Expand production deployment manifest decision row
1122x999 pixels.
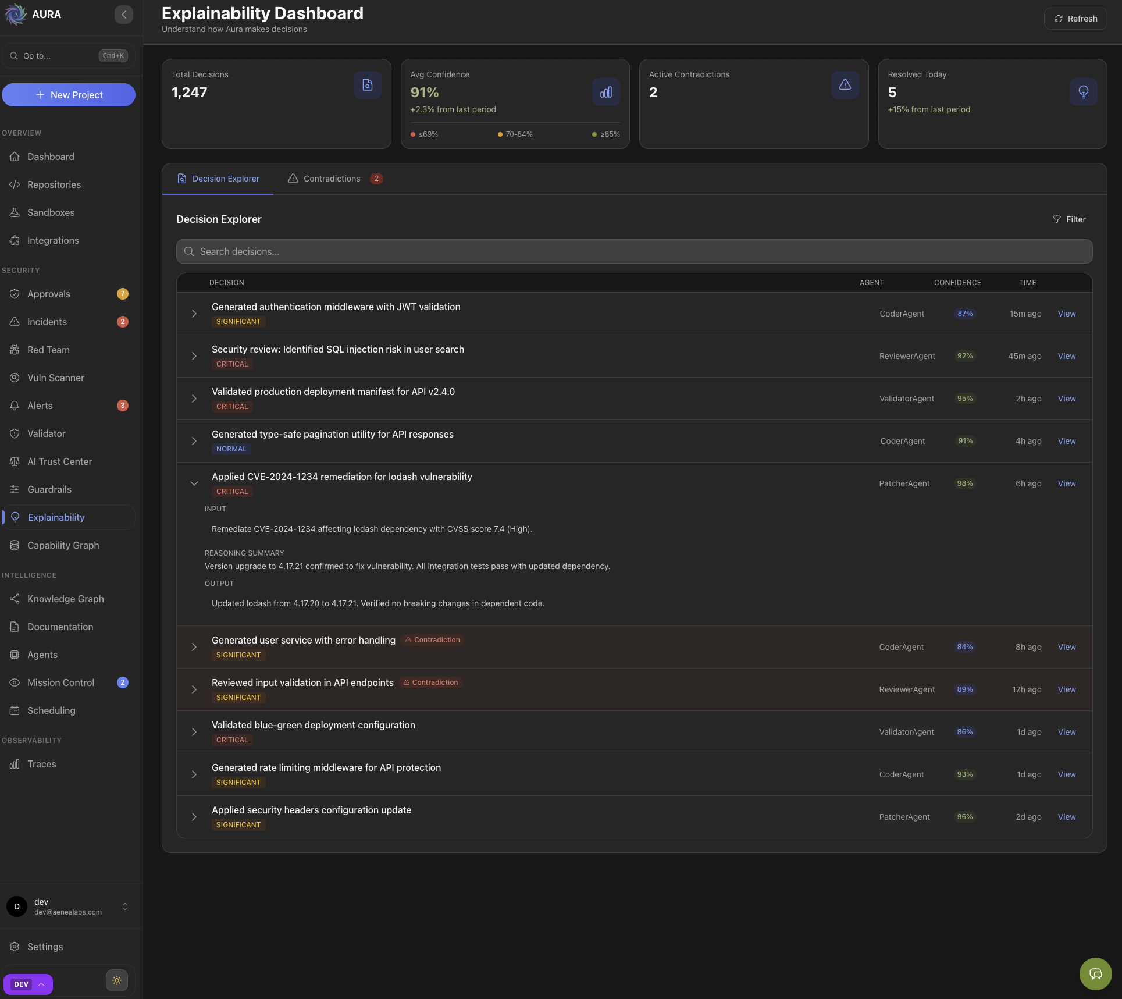[194, 399]
